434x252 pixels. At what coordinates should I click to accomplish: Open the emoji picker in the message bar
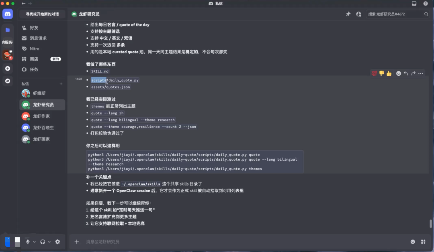tap(412, 242)
